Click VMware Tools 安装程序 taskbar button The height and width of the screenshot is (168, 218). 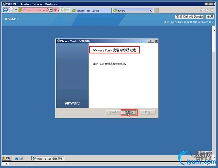(x=48, y=158)
